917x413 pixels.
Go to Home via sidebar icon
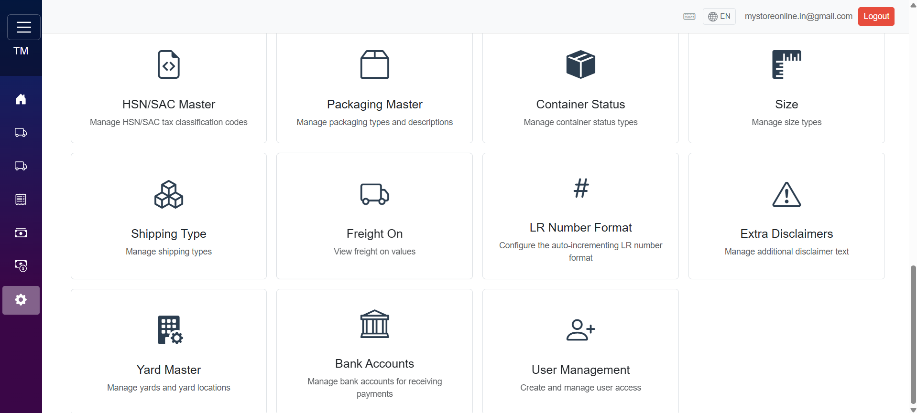[21, 99]
